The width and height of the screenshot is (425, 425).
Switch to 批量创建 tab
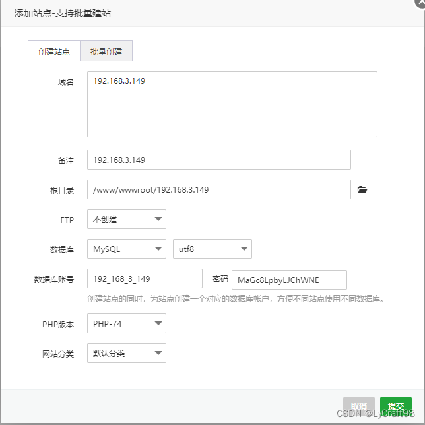point(106,51)
